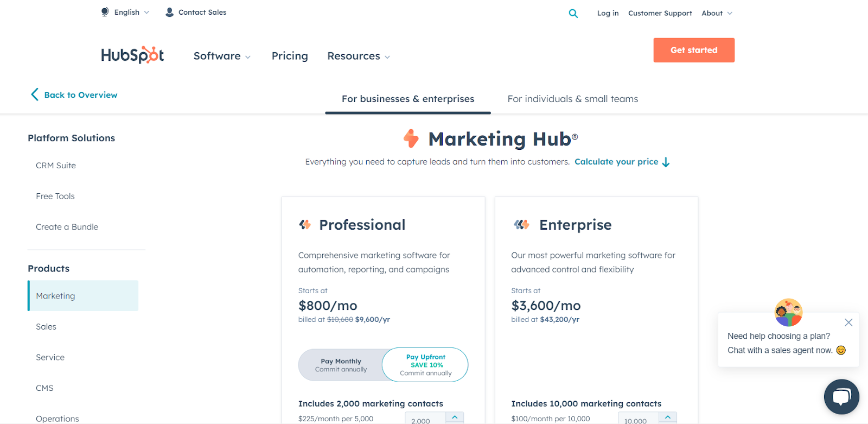Click Back to Overview link
Viewport: 868px width, 424px height.
click(x=81, y=95)
